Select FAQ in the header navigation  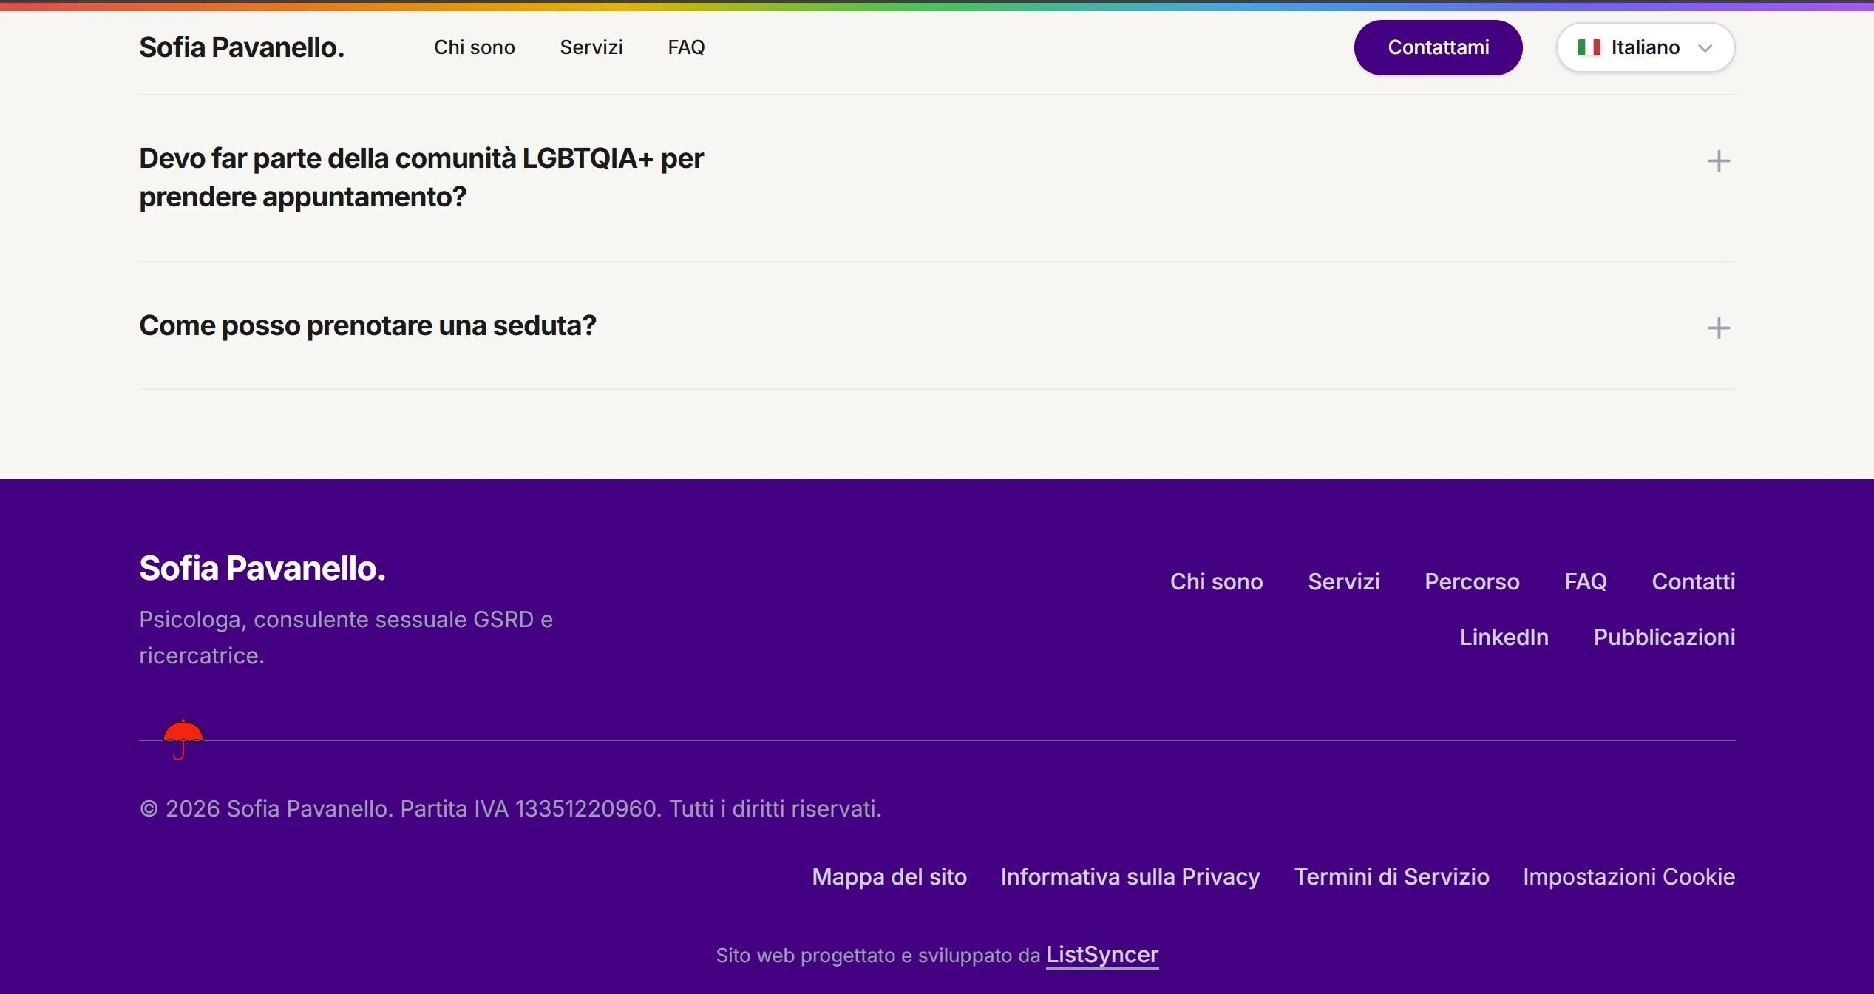pos(686,47)
